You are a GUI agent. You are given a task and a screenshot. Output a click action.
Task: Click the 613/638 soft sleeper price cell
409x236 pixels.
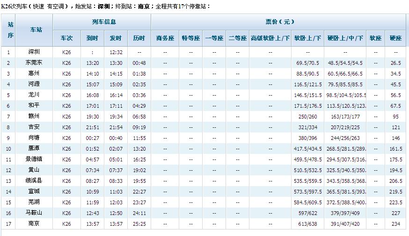click(307, 224)
